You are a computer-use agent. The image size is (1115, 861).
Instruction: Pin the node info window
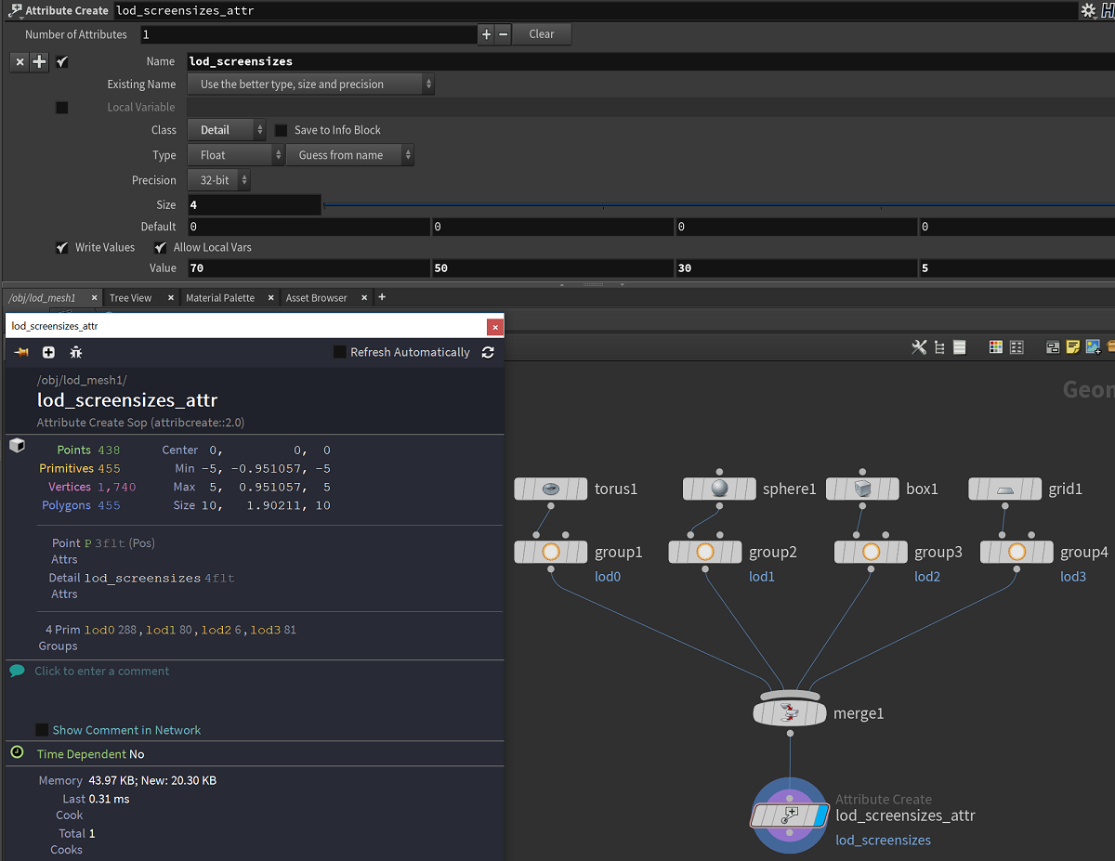pos(20,353)
